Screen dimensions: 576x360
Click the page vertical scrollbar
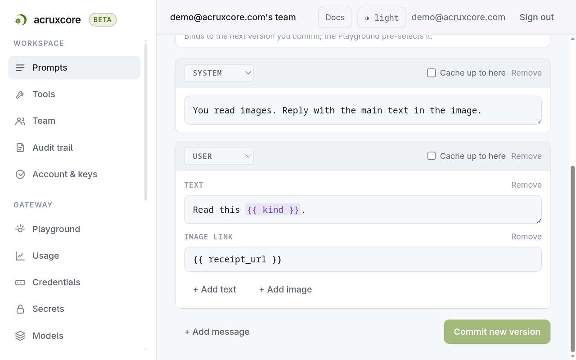pyautogui.click(x=573, y=259)
